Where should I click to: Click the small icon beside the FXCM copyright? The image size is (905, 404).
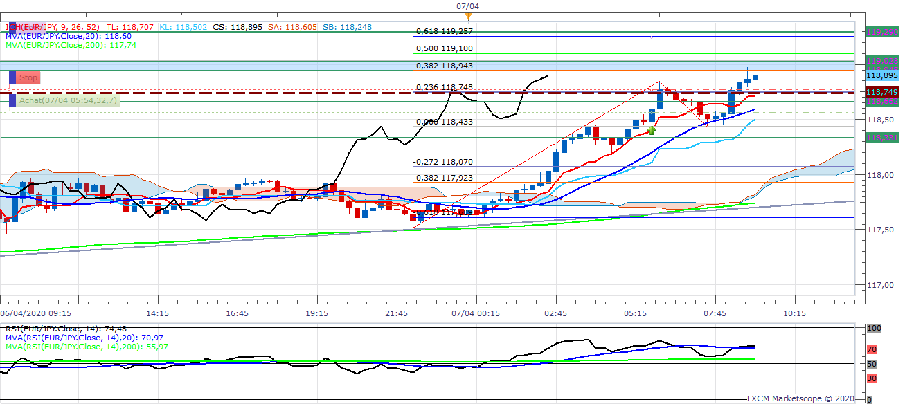click(x=870, y=398)
